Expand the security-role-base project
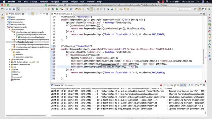Image resolution: width=212 pixels, height=119 pixels. pyautogui.click(x=7, y=24)
